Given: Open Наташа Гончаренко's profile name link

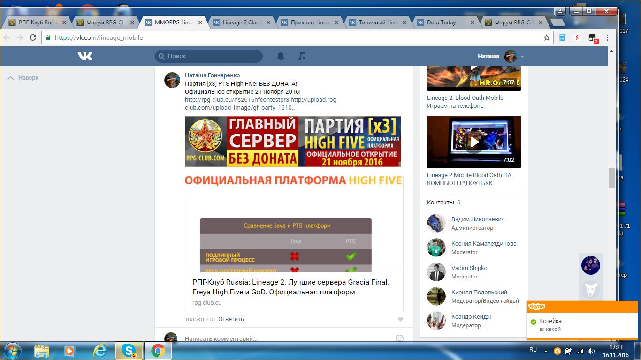Looking at the screenshot, I should point(212,75).
